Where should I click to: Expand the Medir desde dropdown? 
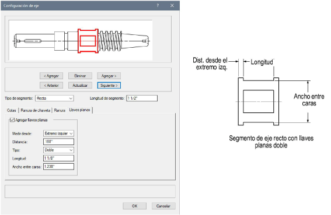click(58, 133)
